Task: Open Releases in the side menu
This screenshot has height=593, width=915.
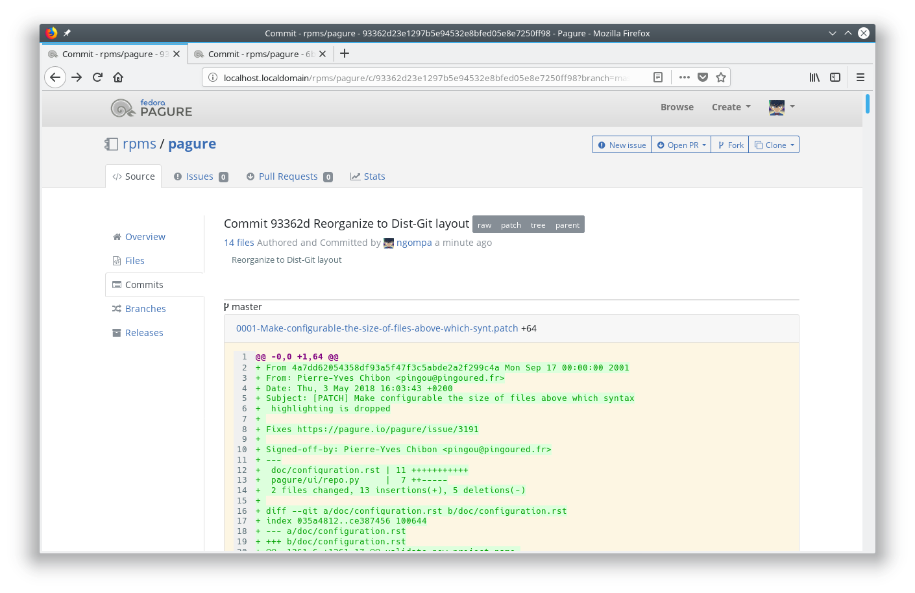Action: pos(138,333)
